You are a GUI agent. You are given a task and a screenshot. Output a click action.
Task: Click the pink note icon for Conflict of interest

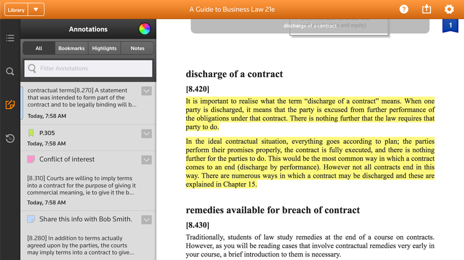pos(31,160)
